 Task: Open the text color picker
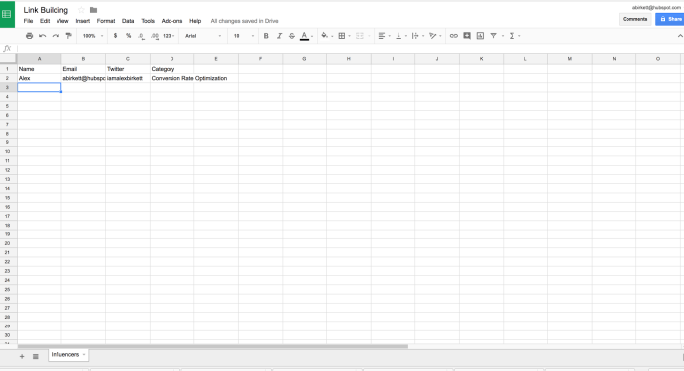click(306, 36)
